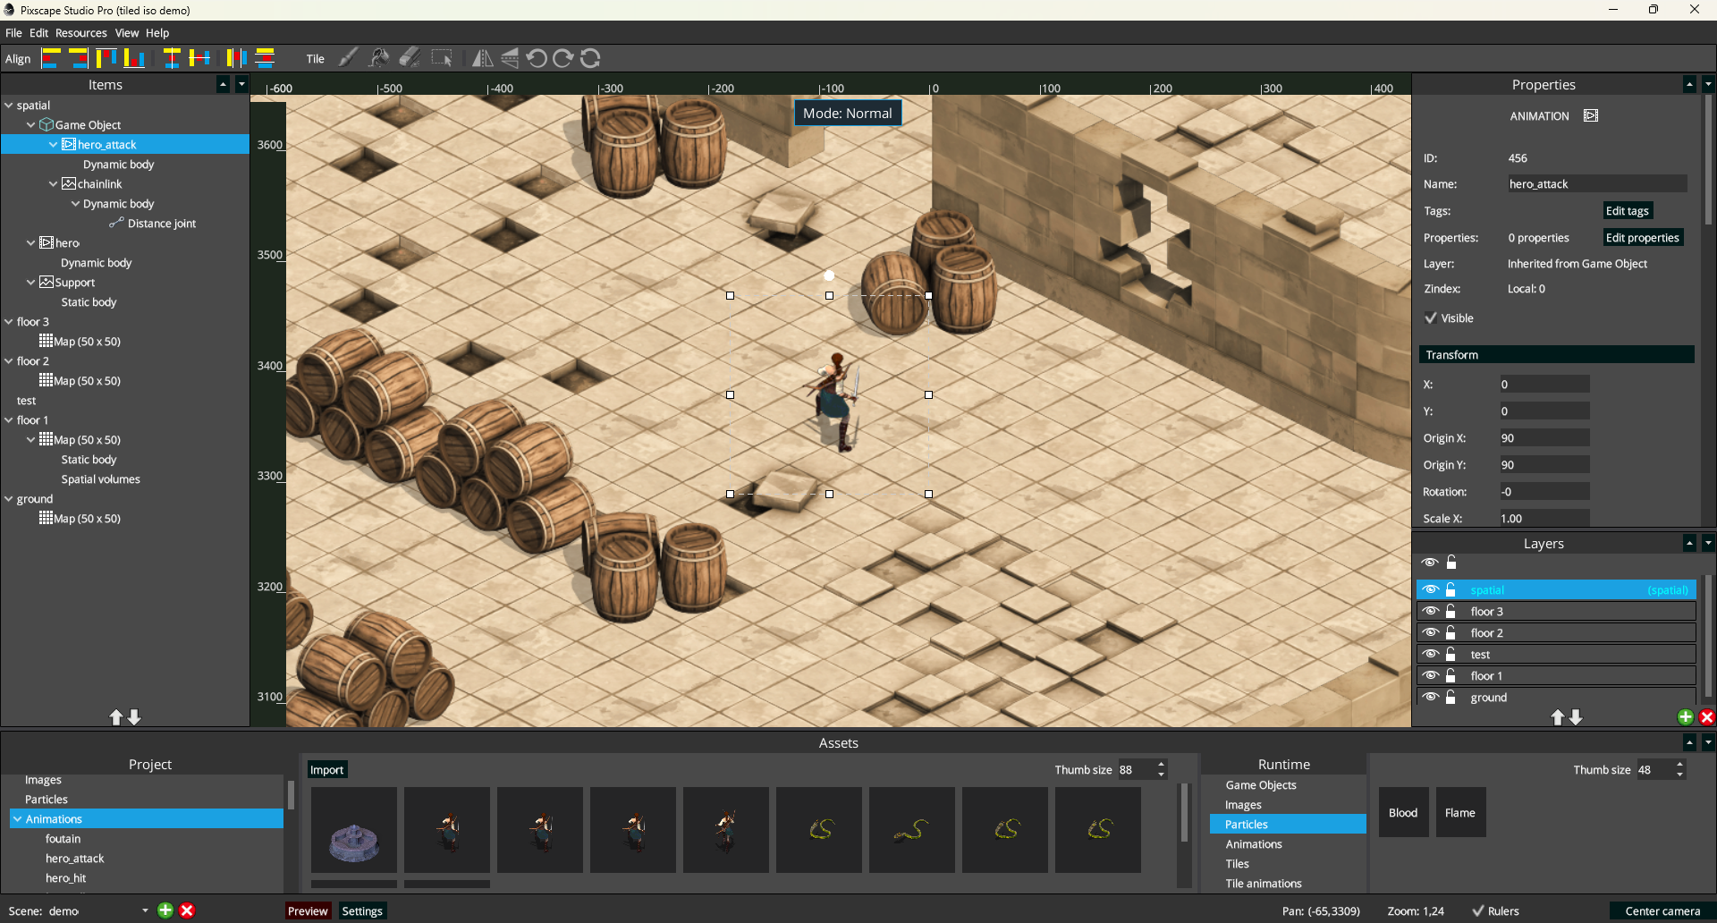Select Tile animations in Runtime list
1717x923 pixels.
pos(1263,883)
